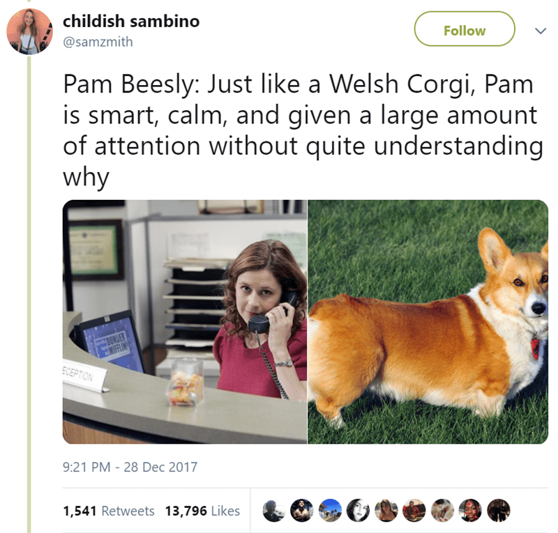This screenshot has height=533, width=558.
Task: Open the tweet options chevron menu
Action: [541, 31]
